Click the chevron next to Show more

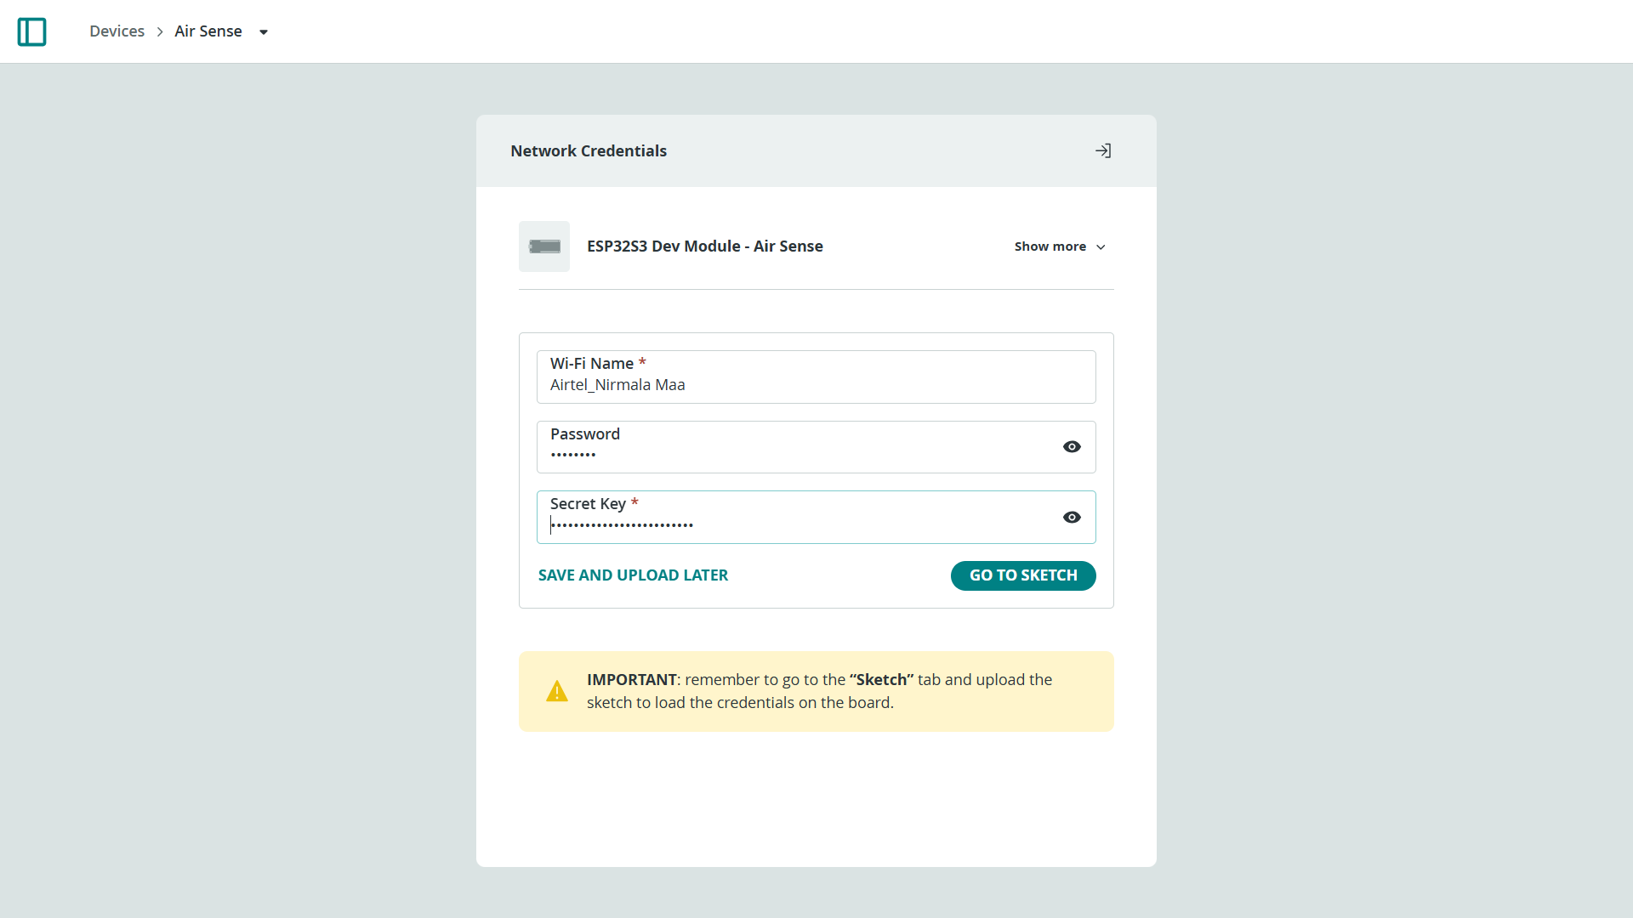pyautogui.click(x=1101, y=247)
